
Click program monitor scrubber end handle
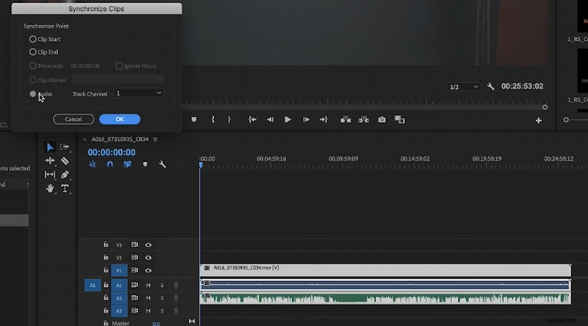(x=545, y=107)
